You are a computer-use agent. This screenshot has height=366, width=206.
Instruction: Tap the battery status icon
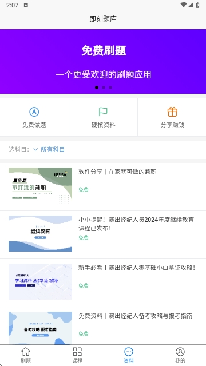(198, 5)
